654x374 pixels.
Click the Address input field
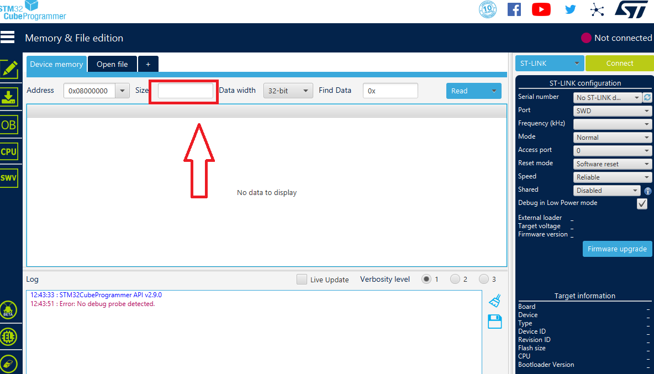point(89,91)
